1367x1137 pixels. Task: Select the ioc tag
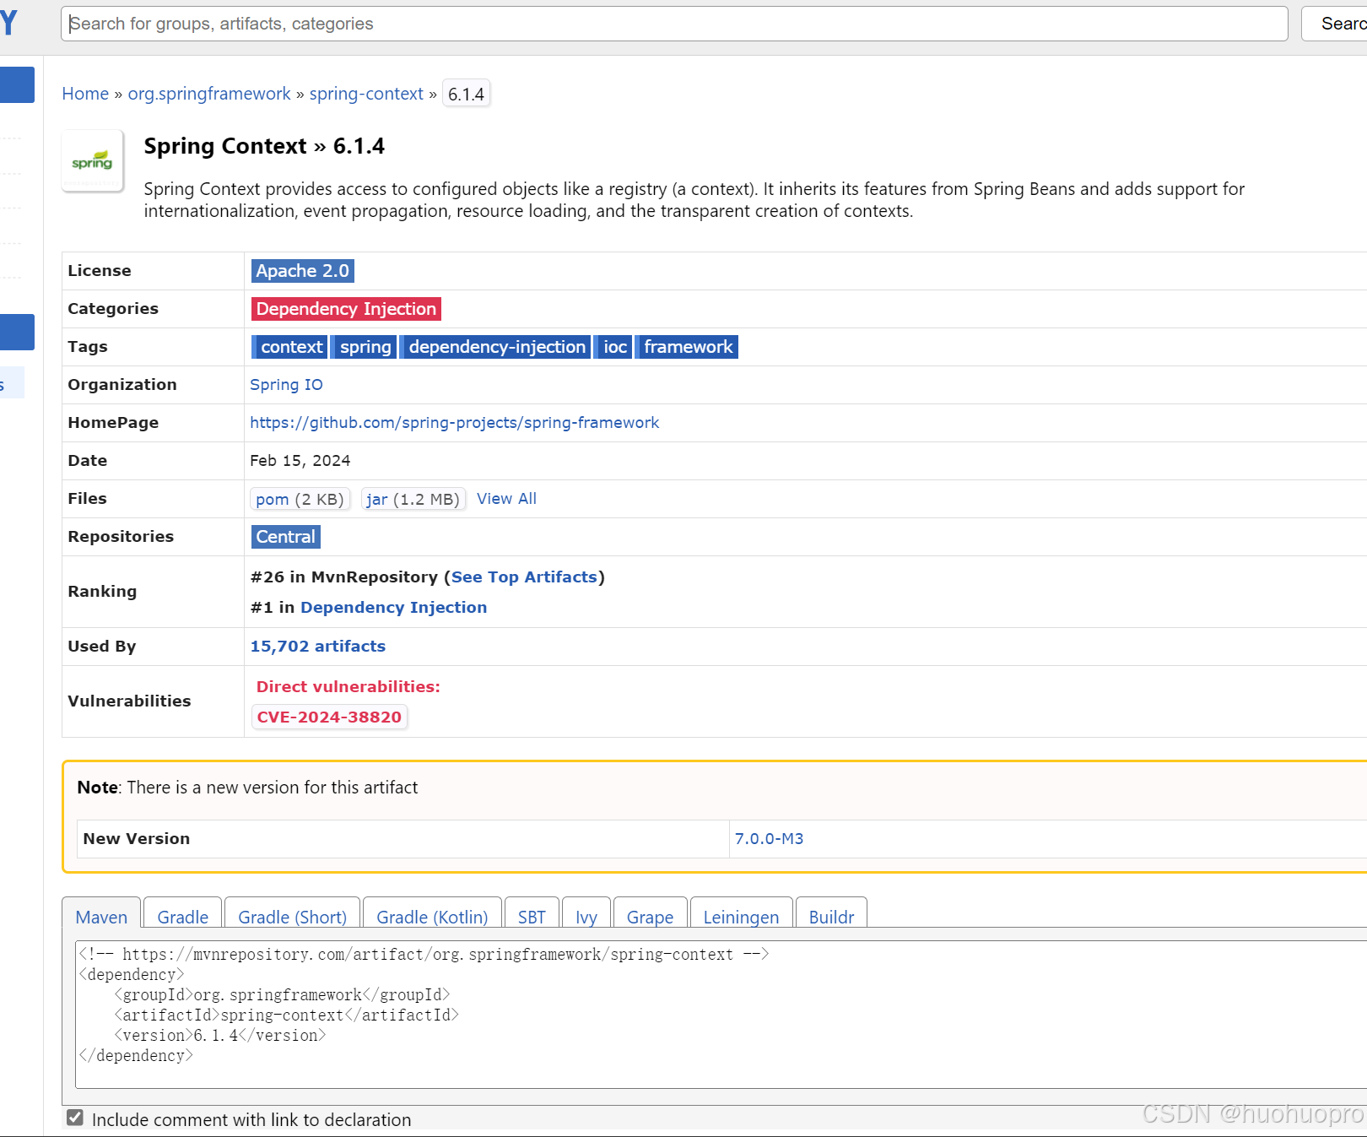pos(613,347)
